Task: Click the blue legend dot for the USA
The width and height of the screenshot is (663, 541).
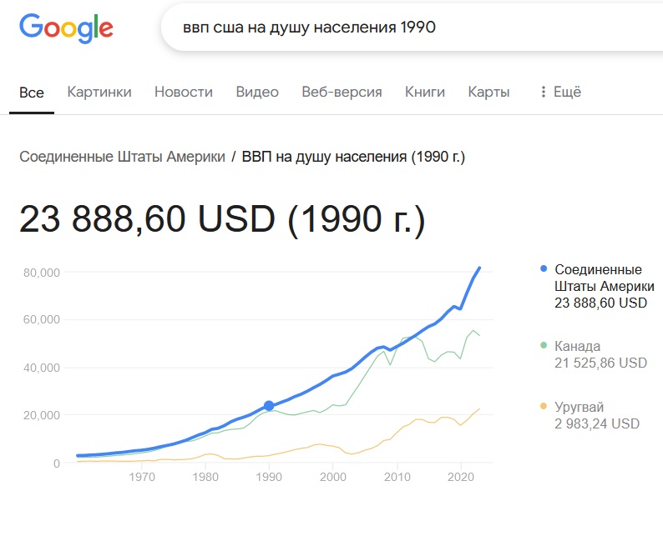Action: click(544, 268)
